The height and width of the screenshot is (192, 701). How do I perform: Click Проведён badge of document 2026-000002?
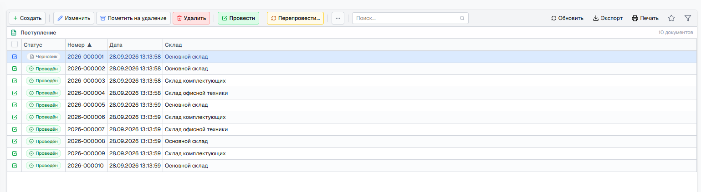pyautogui.click(x=43, y=69)
